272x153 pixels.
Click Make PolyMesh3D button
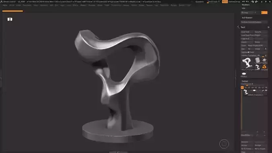tap(257, 45)
